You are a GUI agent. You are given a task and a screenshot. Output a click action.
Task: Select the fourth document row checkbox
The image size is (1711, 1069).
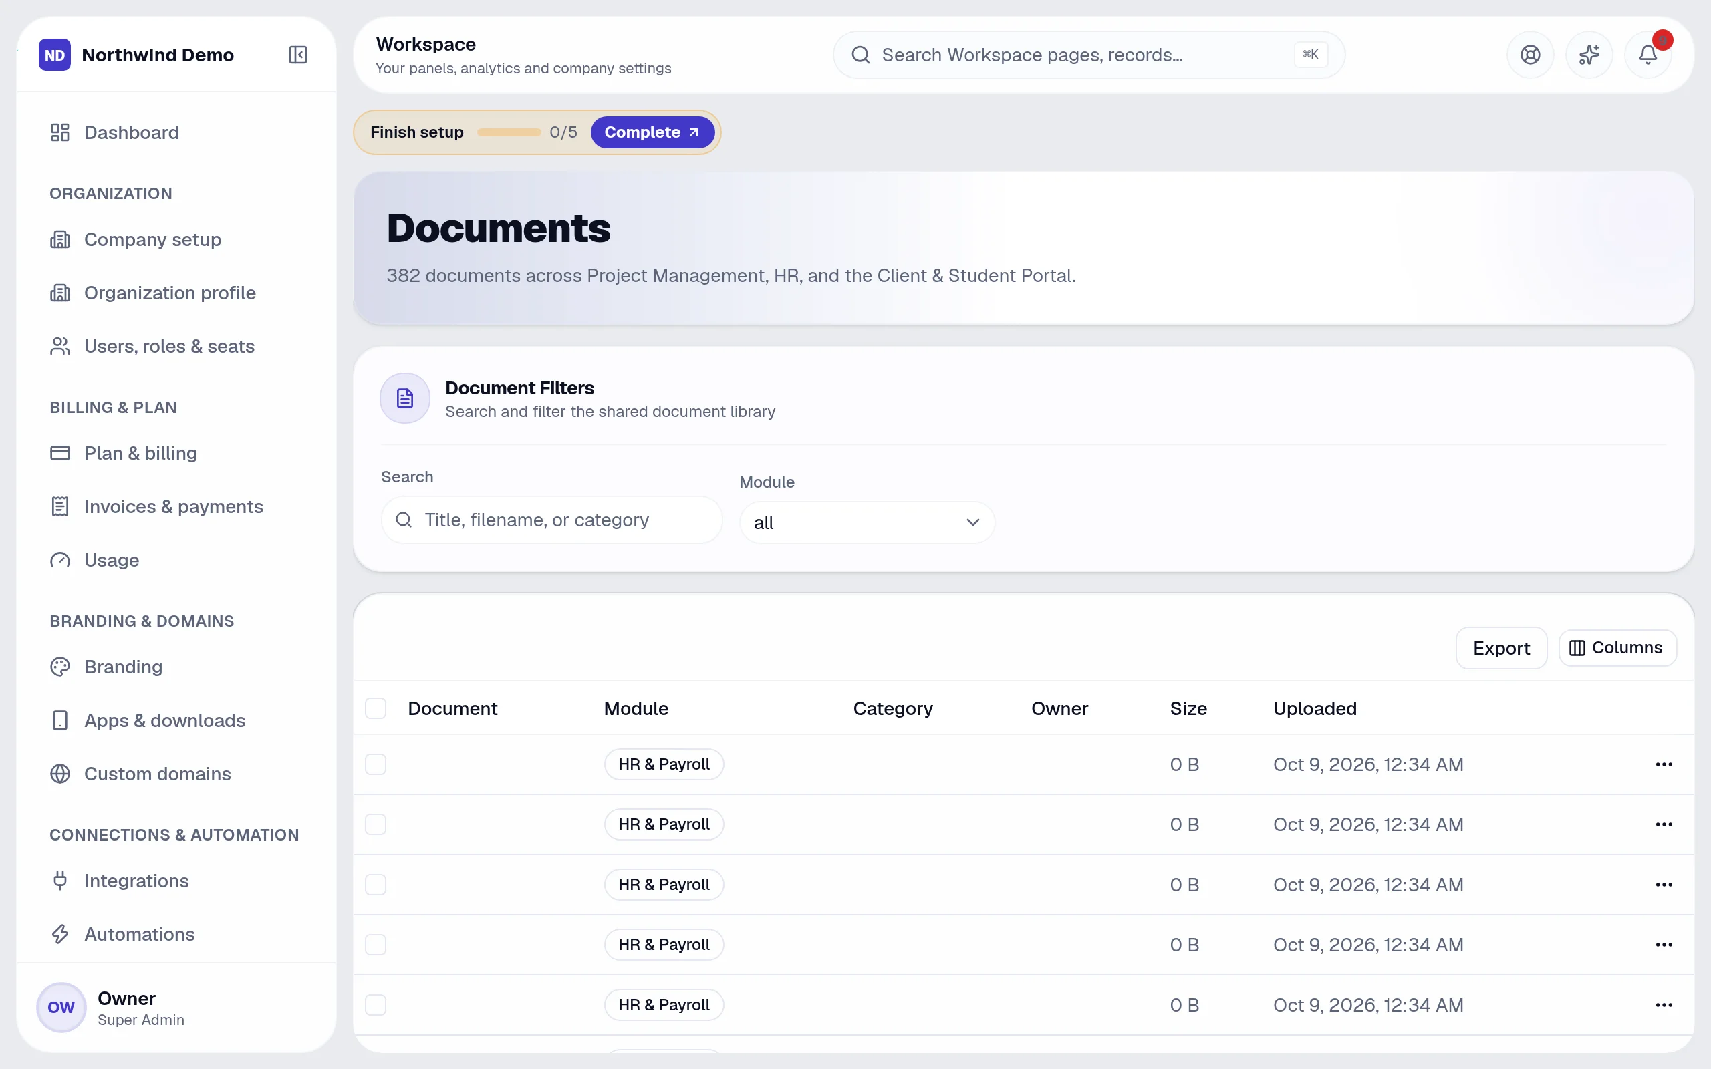point(376,945)
